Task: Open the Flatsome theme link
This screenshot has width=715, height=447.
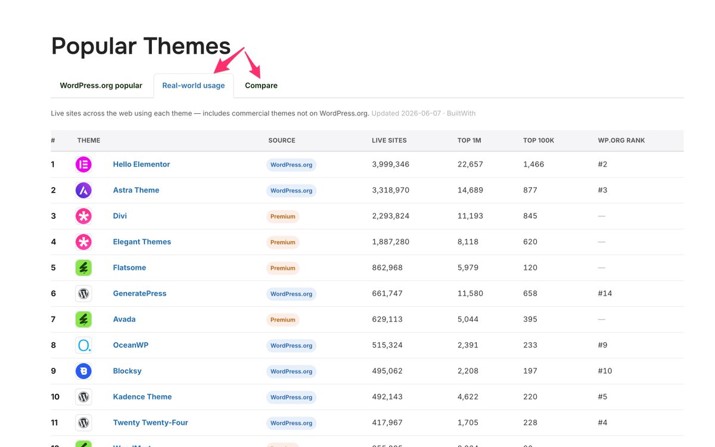Action: click(130, 268)
